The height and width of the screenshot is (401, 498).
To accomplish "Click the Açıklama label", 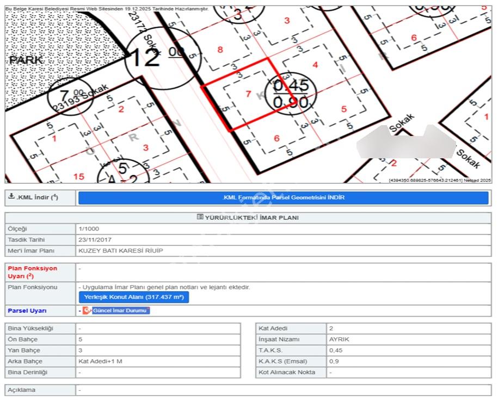I will pyautogui.click(x=22, y=390).
